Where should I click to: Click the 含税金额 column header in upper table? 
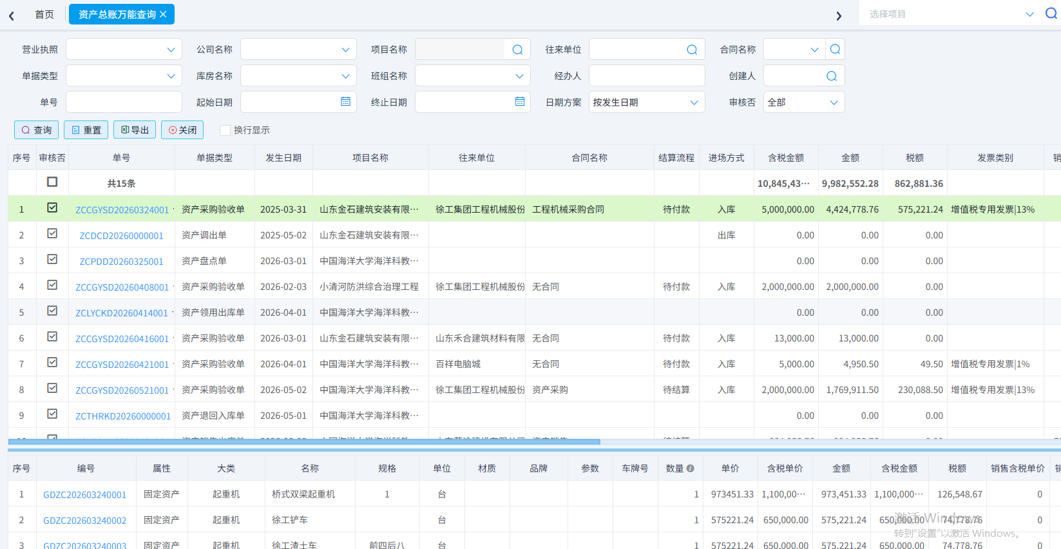point(786,158)
